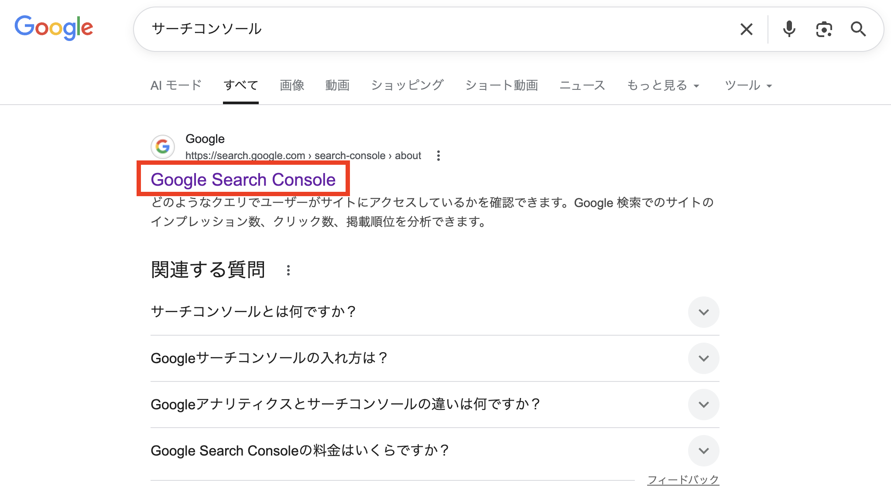Expand the Googleアナリティクス difference question
This screenshot has width=891, height=500.
[703, 405]
